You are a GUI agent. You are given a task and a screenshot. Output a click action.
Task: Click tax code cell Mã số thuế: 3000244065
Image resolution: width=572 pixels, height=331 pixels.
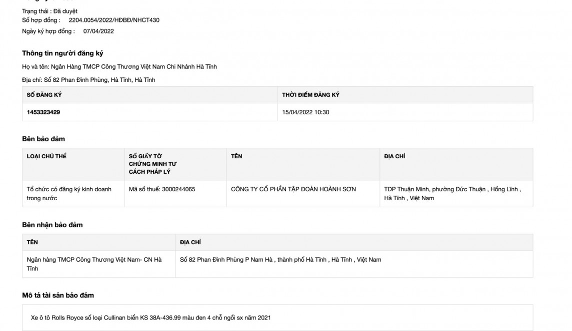pyautogui.click(x=162, y=189)
